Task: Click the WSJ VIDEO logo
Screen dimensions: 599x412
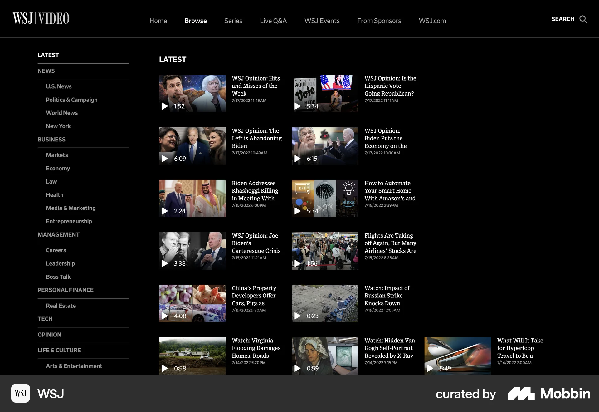Action: [41, 18]
